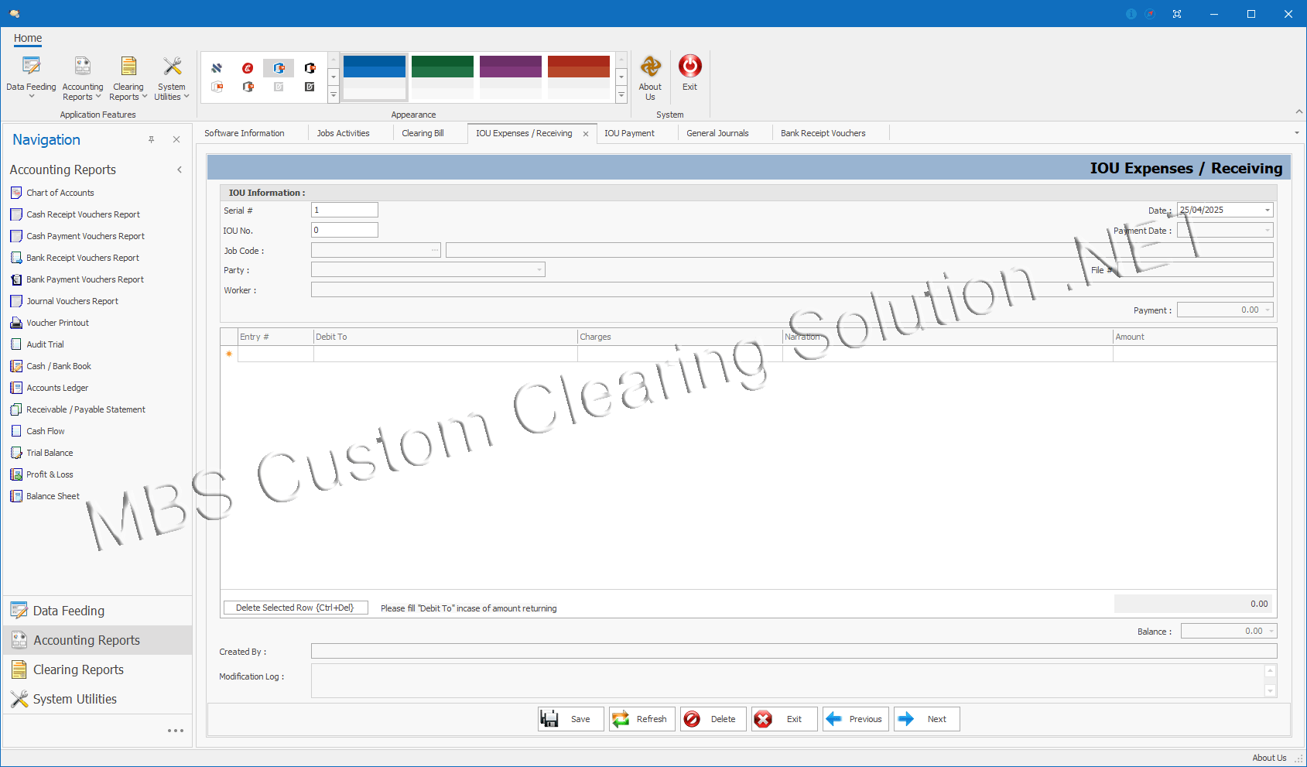Open Profit & Loss report

pos(42,474)
